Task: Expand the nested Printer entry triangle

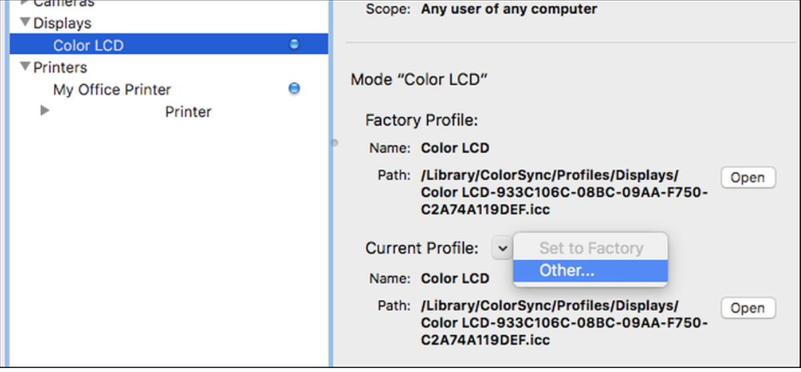Action: point(45,111)
